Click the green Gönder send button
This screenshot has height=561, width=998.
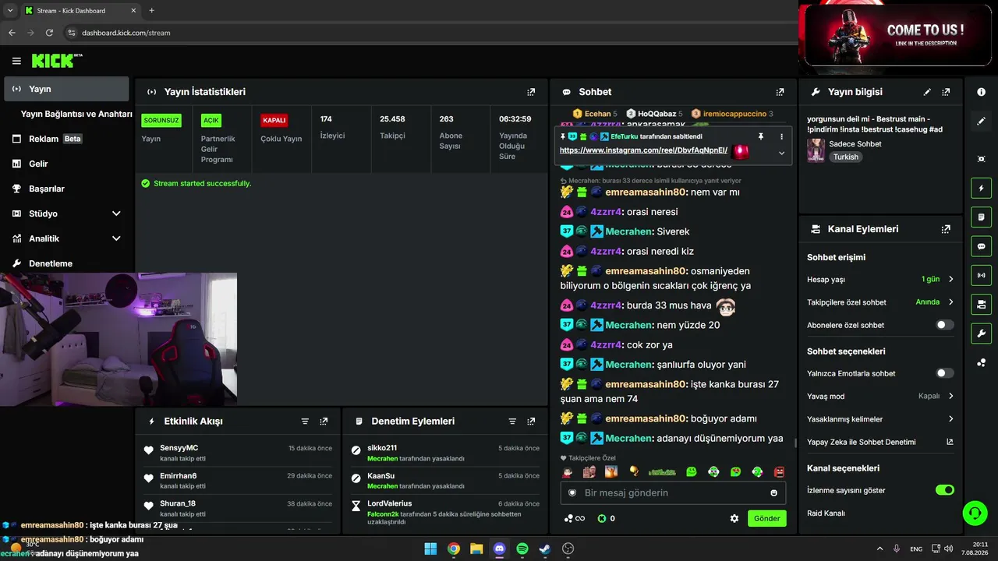766,518
